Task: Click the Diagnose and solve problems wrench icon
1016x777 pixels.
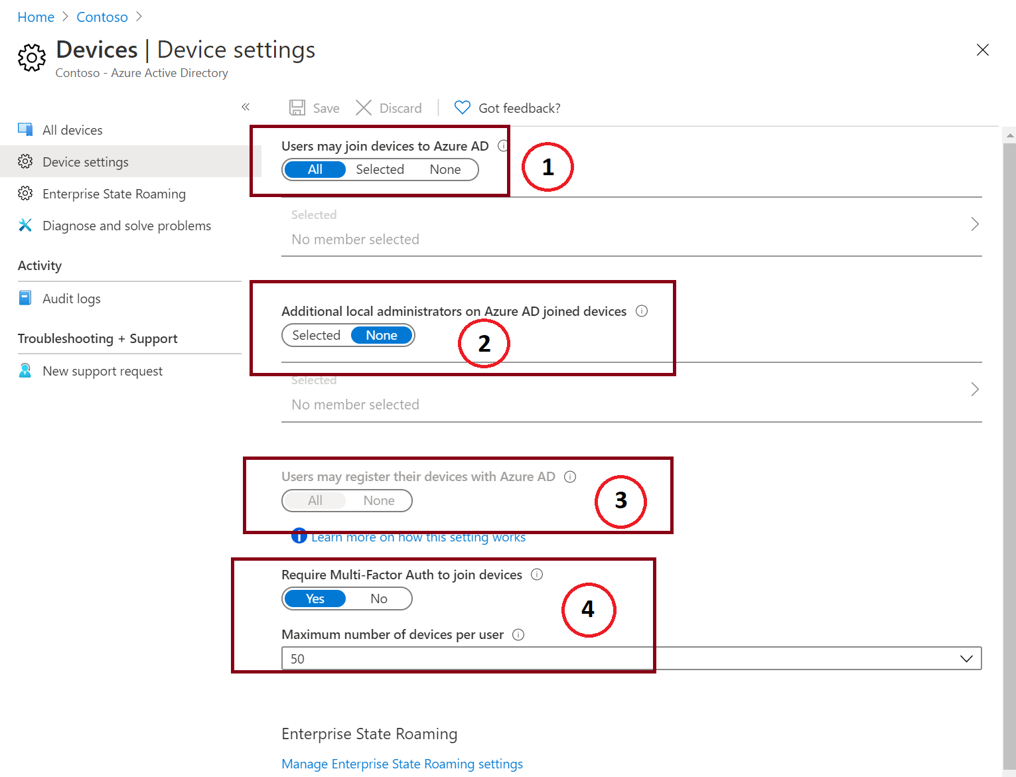Action: pyautogui.click(x=25, y=225)
